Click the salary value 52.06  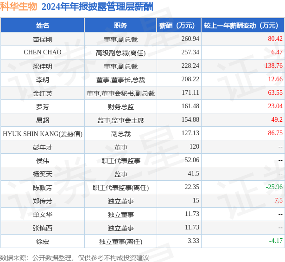[192, 160]
